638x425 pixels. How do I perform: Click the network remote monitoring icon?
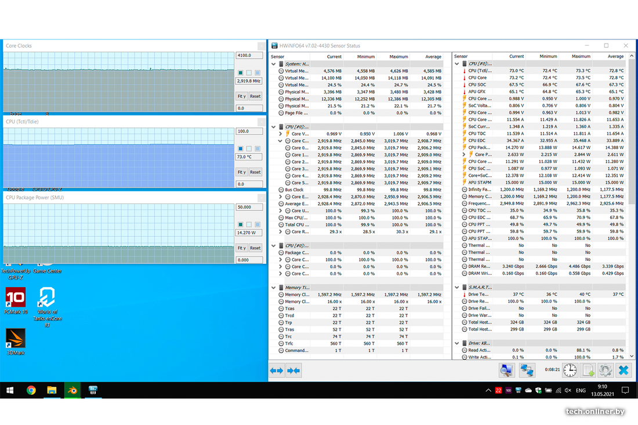point(527,370)
